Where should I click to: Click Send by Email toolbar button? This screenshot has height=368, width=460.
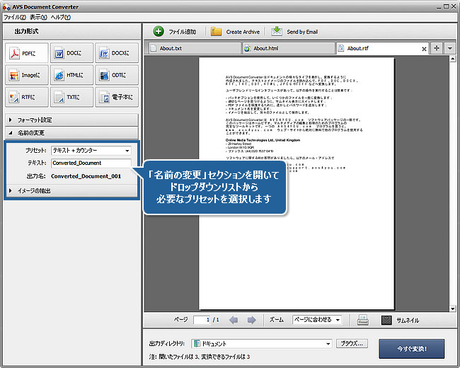294,32
